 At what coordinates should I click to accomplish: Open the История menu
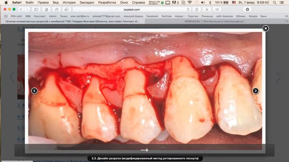[x=69, y=3]
